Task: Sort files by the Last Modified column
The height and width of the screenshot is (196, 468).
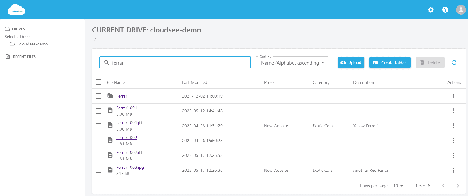Action: (194, 82)
